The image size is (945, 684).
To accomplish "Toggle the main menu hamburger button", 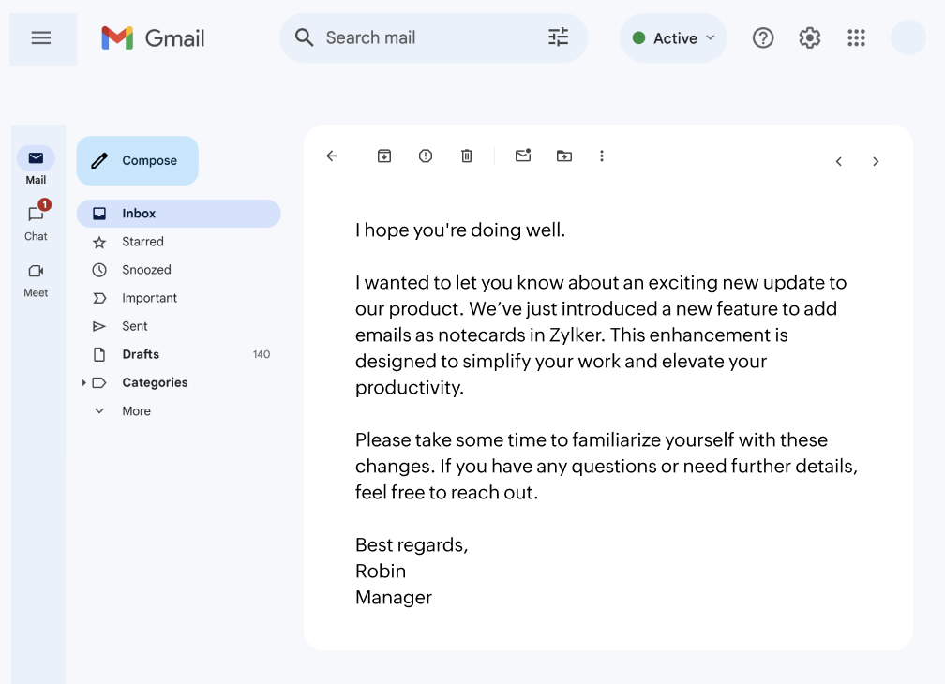I will click(x=41, y=37).
